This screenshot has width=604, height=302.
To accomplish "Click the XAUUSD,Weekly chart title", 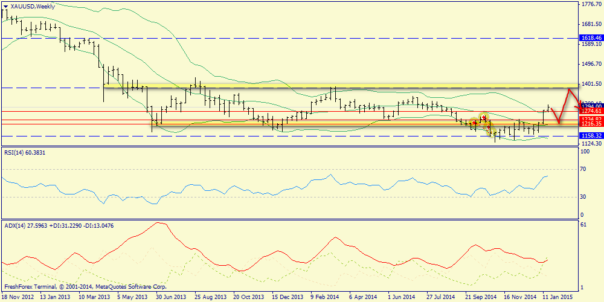I will [33, 7].
